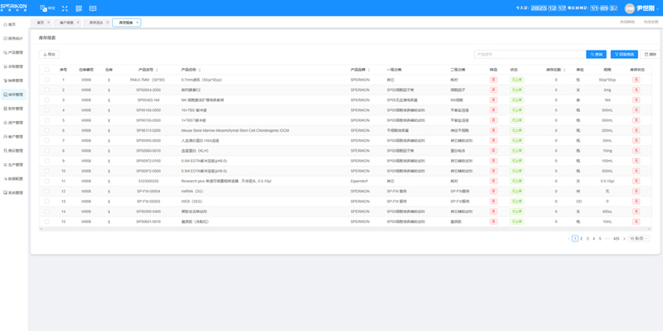
Task: Open 生产管理 in the sidebar
Action: tap(13, 164)
